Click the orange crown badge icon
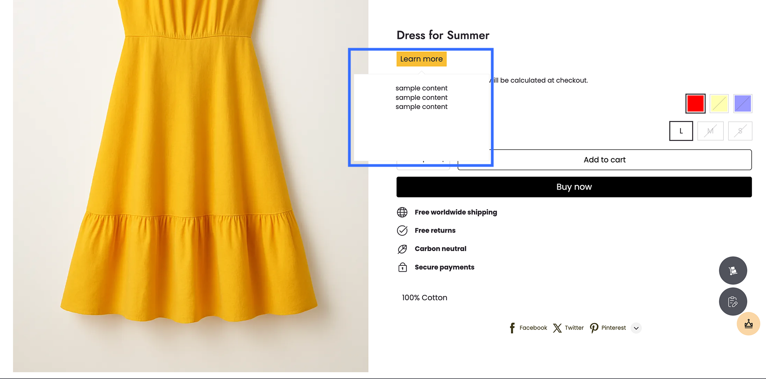The height and width of the screenshot is (379, 766). point(748,324)
